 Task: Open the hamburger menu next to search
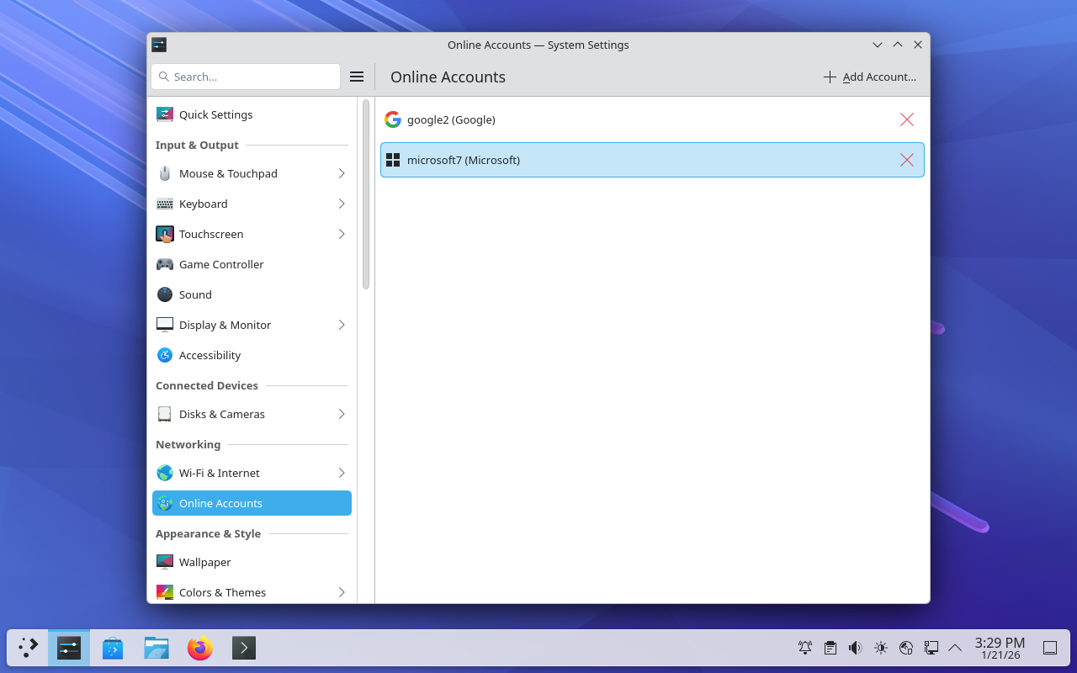pyautogui.click(x=357, y=77)
